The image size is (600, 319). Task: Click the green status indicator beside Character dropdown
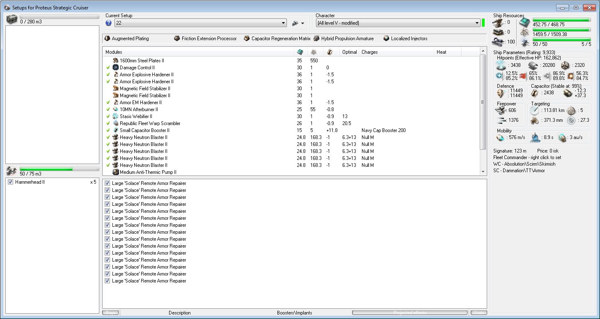483,23
